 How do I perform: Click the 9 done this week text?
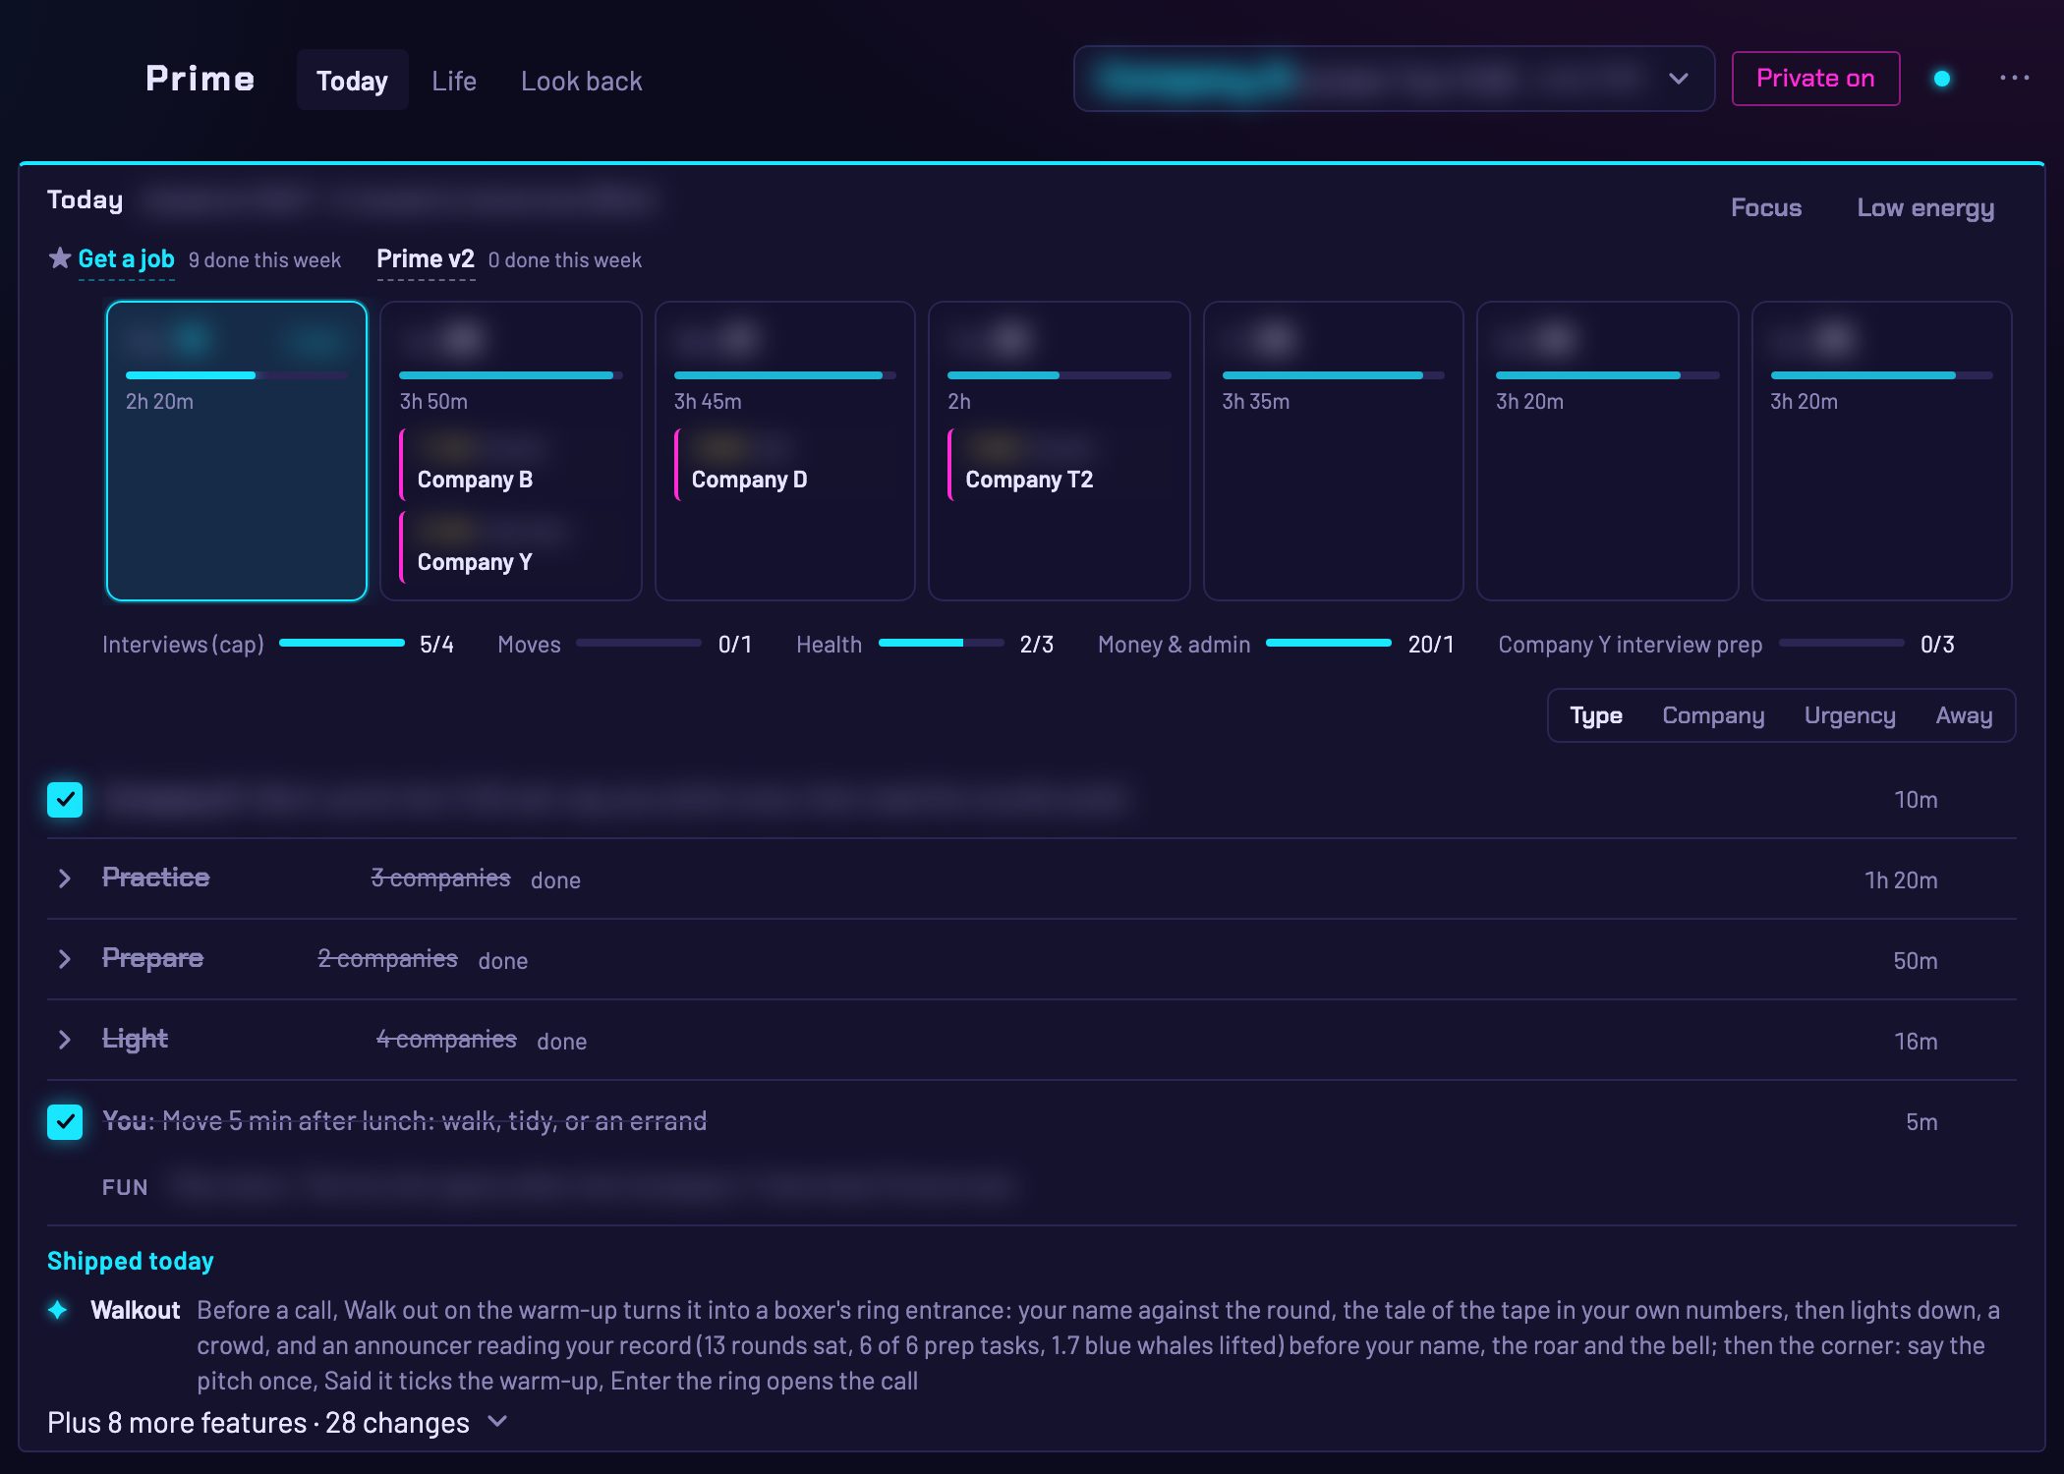264,260
